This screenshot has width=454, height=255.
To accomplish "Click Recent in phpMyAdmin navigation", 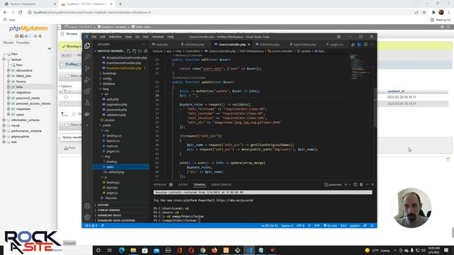I will (9, 42).
